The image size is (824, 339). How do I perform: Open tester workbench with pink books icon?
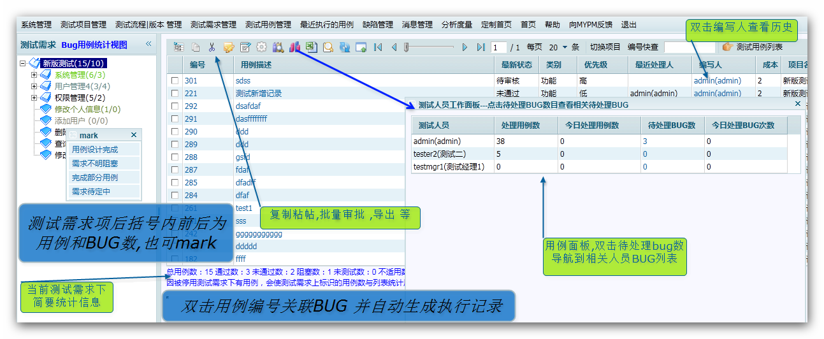(x=294, y=47)
